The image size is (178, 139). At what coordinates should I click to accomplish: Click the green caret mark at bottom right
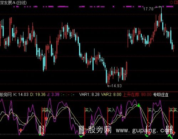click(x=169, y=135)
